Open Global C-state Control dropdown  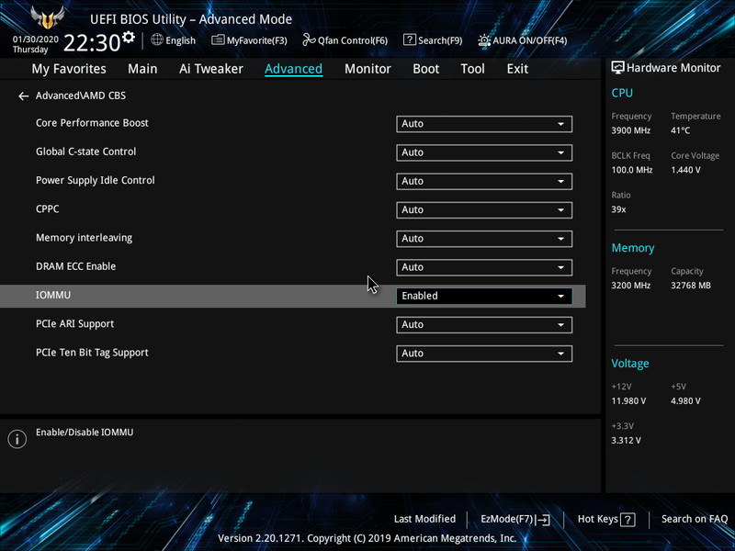click(x=484, y=152)
